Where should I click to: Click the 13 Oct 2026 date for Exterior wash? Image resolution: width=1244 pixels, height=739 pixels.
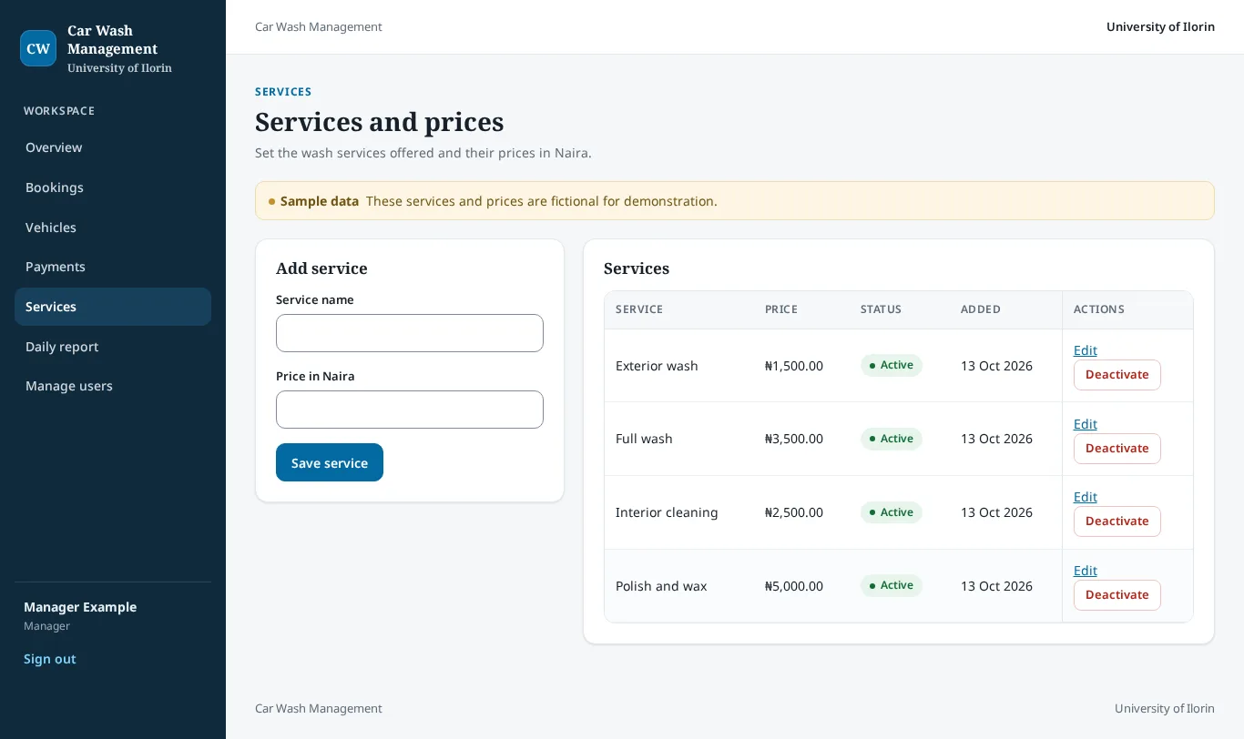(996, 366)
